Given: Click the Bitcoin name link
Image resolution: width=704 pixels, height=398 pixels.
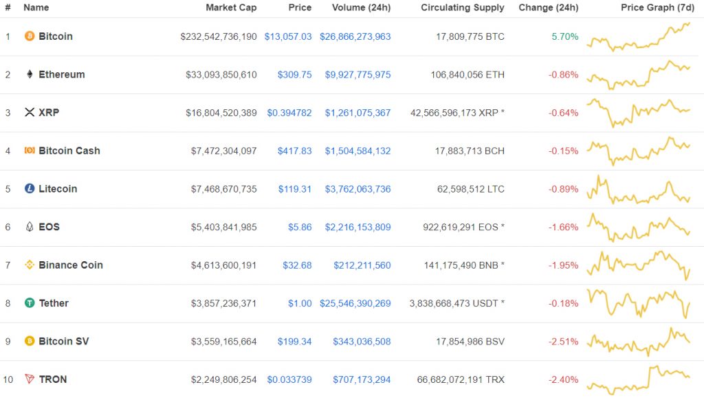Looking at the screenshot, I should coord(54,36).
